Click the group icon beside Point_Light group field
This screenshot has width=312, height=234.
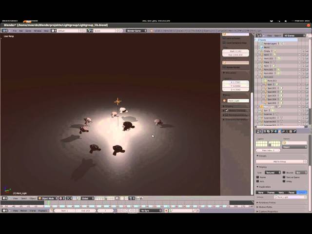point(276,197)
